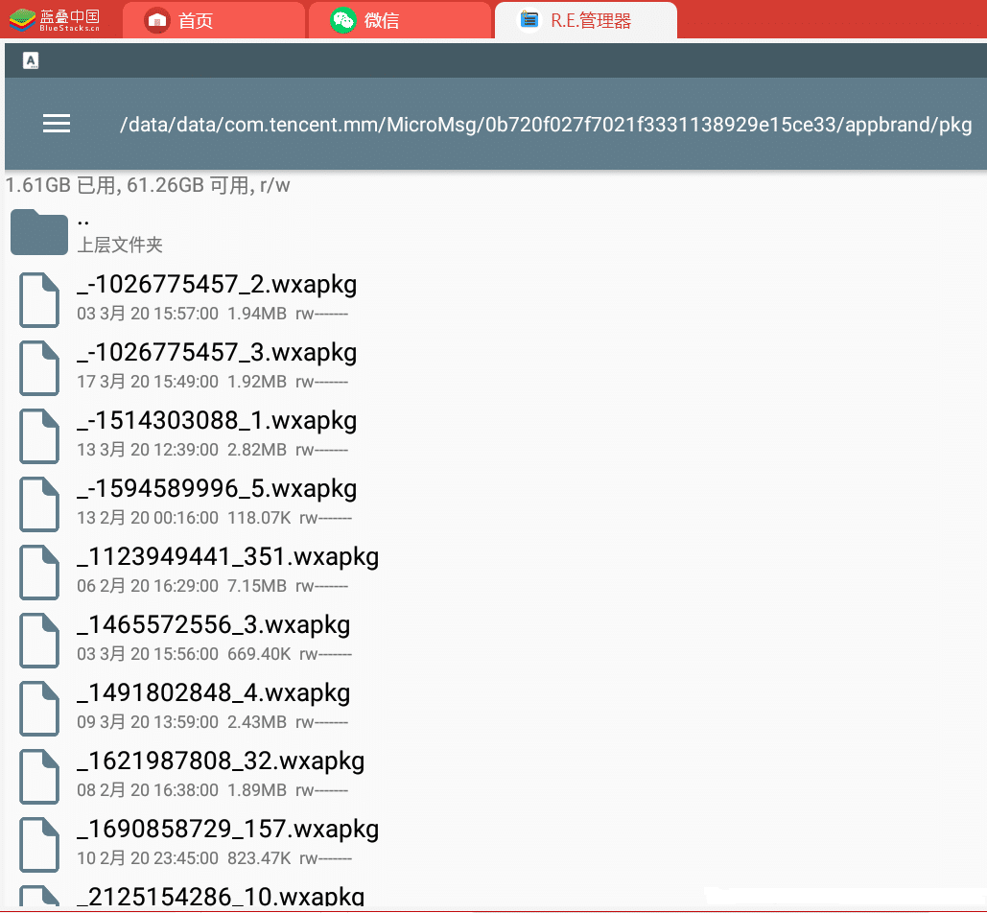Click details line showing 1.89MB size

point(212,789)
